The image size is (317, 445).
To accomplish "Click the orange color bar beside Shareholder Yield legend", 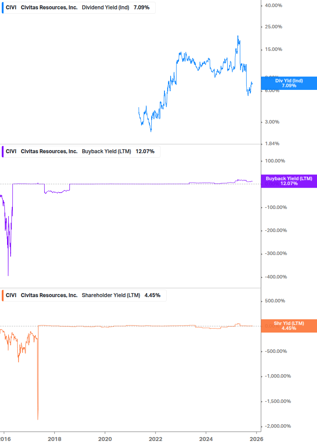I will tap(3, 295).
